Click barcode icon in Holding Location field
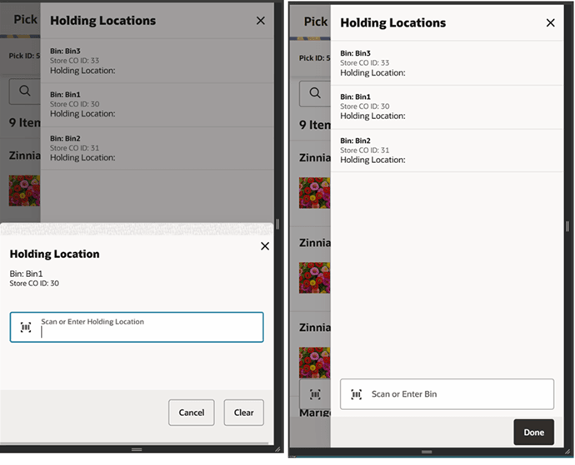Viewport: 575px width, 465px height. coord(26,328)
